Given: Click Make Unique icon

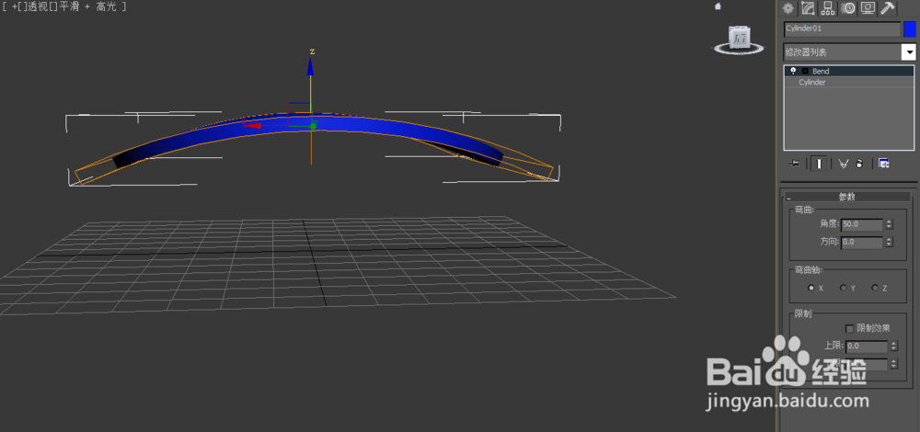Looking at the screenshot, I should 843,165.
